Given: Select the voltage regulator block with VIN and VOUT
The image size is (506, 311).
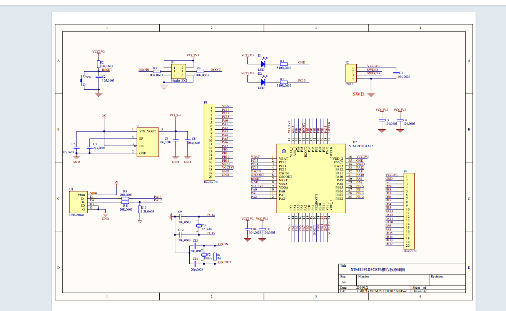Looking at the screenshot, I should [x=148, y=142].
